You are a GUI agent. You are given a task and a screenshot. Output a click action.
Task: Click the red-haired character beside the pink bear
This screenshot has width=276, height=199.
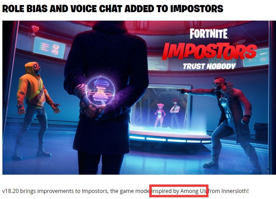pos(175,113)
